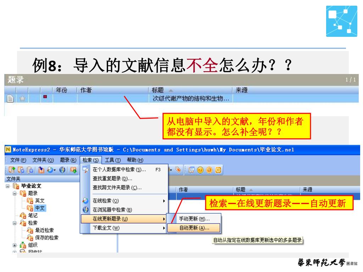Screen dimensions: 363x272
Task: Click the yellow help question mark icon
Action: click(200, 170)
